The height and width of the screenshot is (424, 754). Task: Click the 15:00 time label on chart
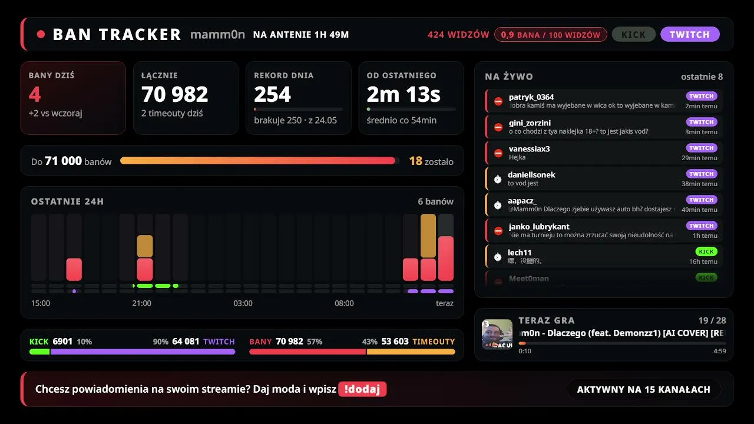pyautogui.click(x=41, y=303)
